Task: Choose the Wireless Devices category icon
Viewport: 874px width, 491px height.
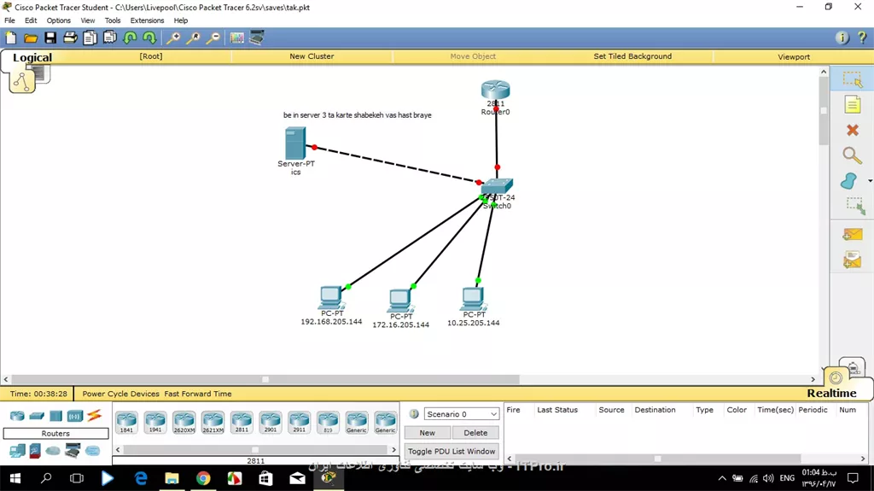Action: click(x=75, y=416)
